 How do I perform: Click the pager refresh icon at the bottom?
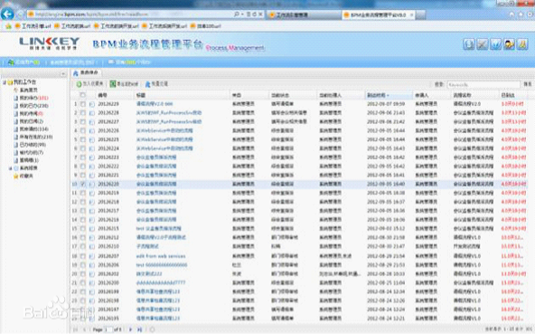point(152,329)
